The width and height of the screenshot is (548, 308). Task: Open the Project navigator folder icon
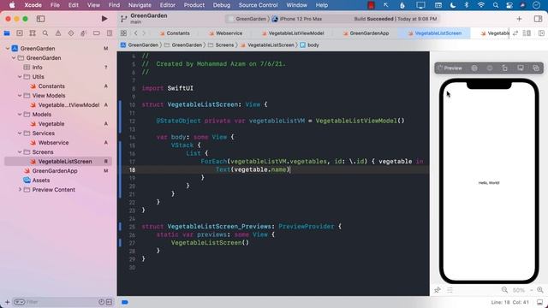pos(7,33)
